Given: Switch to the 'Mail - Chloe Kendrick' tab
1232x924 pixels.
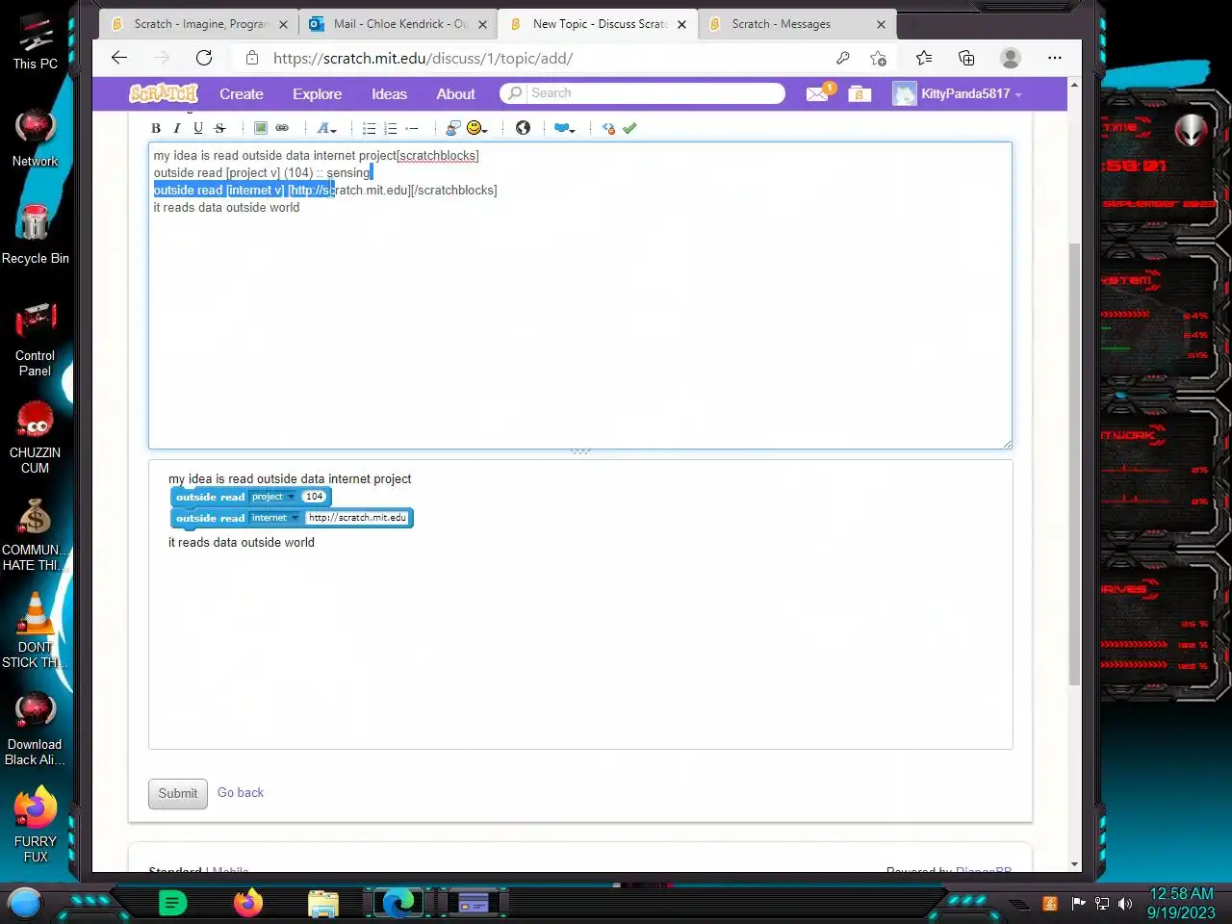Looking at the screenshot, I should coord(398,24).
